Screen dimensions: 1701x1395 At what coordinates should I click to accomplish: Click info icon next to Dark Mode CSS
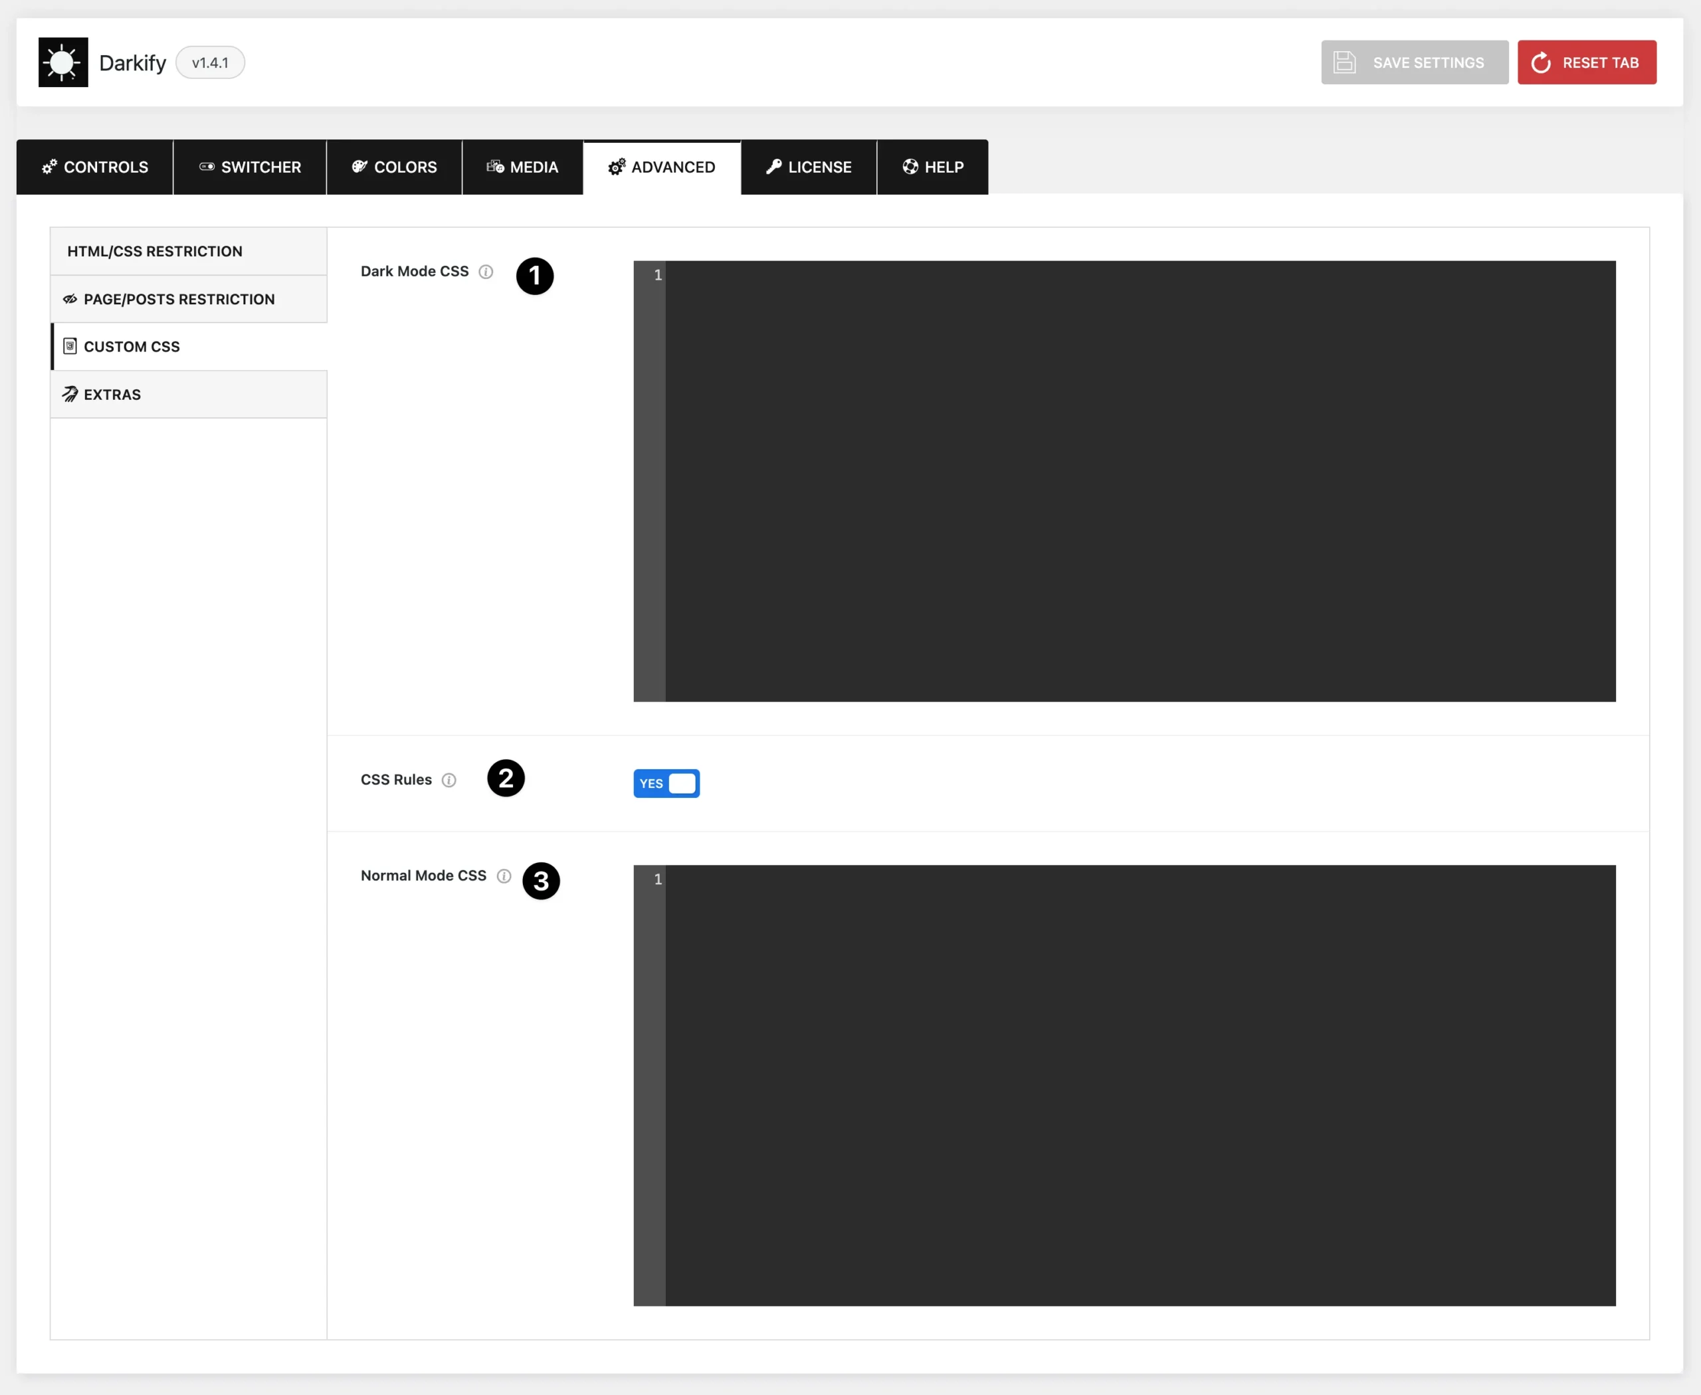tap(486, 272)
